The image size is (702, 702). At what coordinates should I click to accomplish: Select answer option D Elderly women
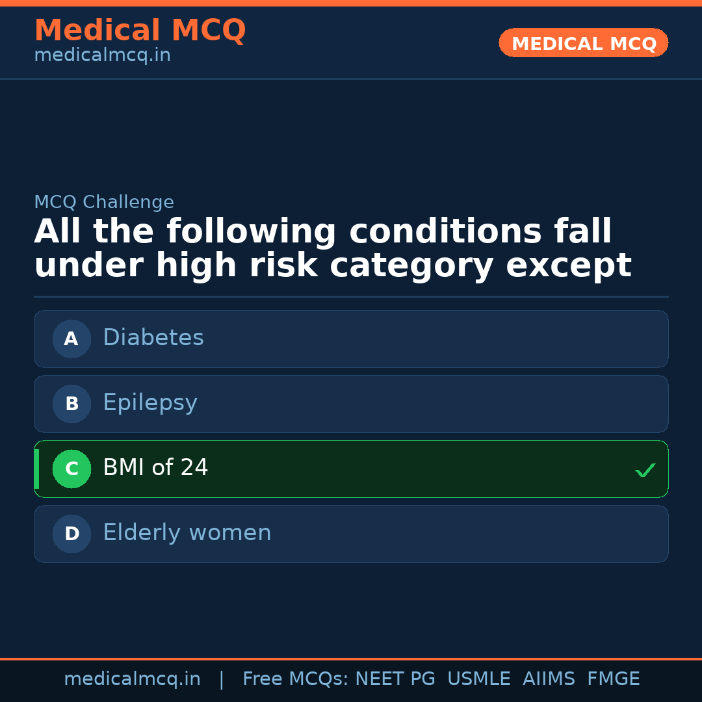pos(351,534)
